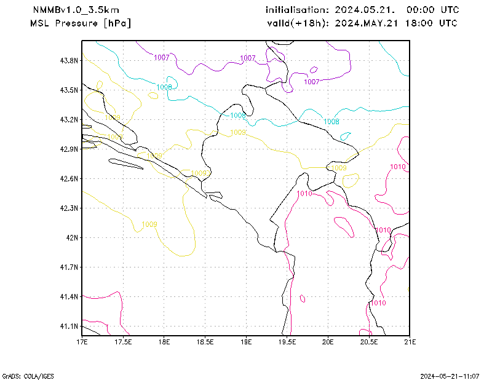Image resolution: width=492 pixels, height=380 pixels.
Task: Select the 42N latitude label
Action: pyautogui.click(x=72, y=237)
